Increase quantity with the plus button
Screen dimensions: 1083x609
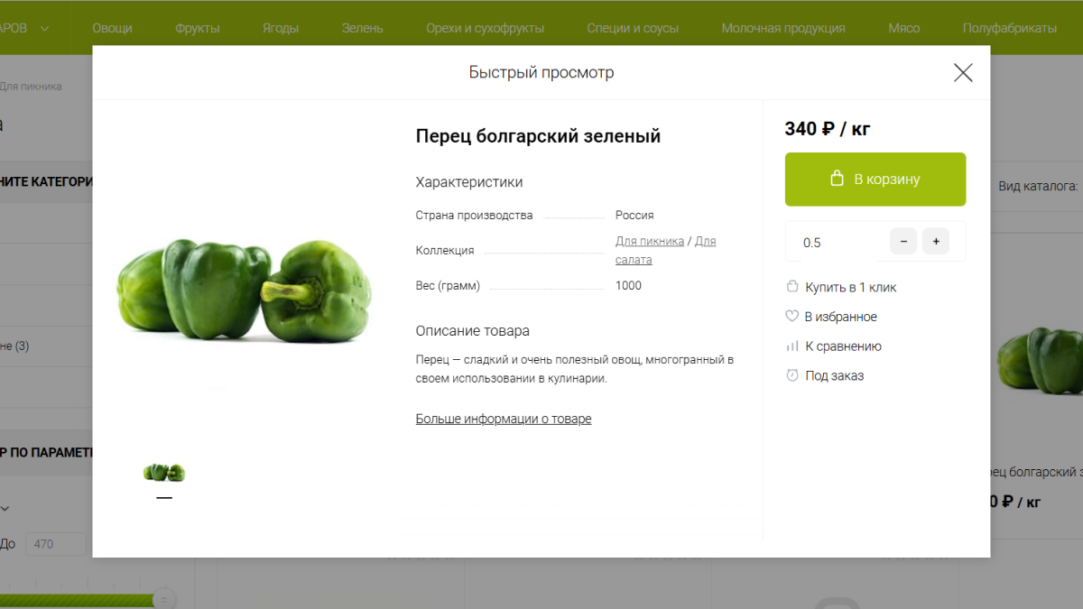click(936, 242)
